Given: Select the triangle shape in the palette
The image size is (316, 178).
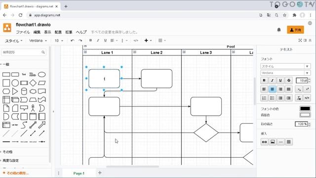Looking at the screenshot, I should click(15, 91).
